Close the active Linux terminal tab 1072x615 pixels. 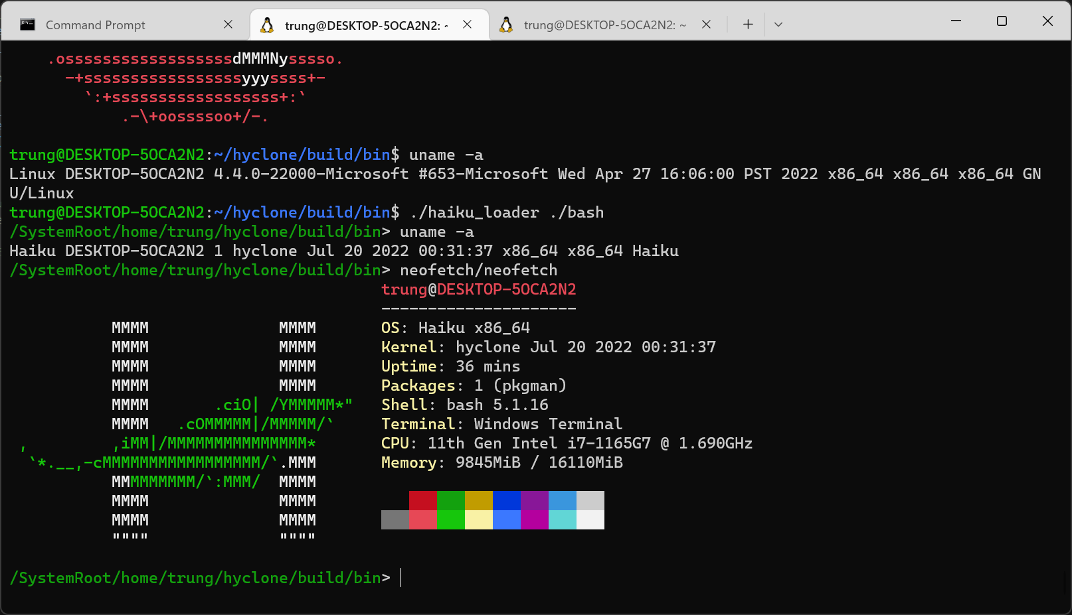click(468, 25)
